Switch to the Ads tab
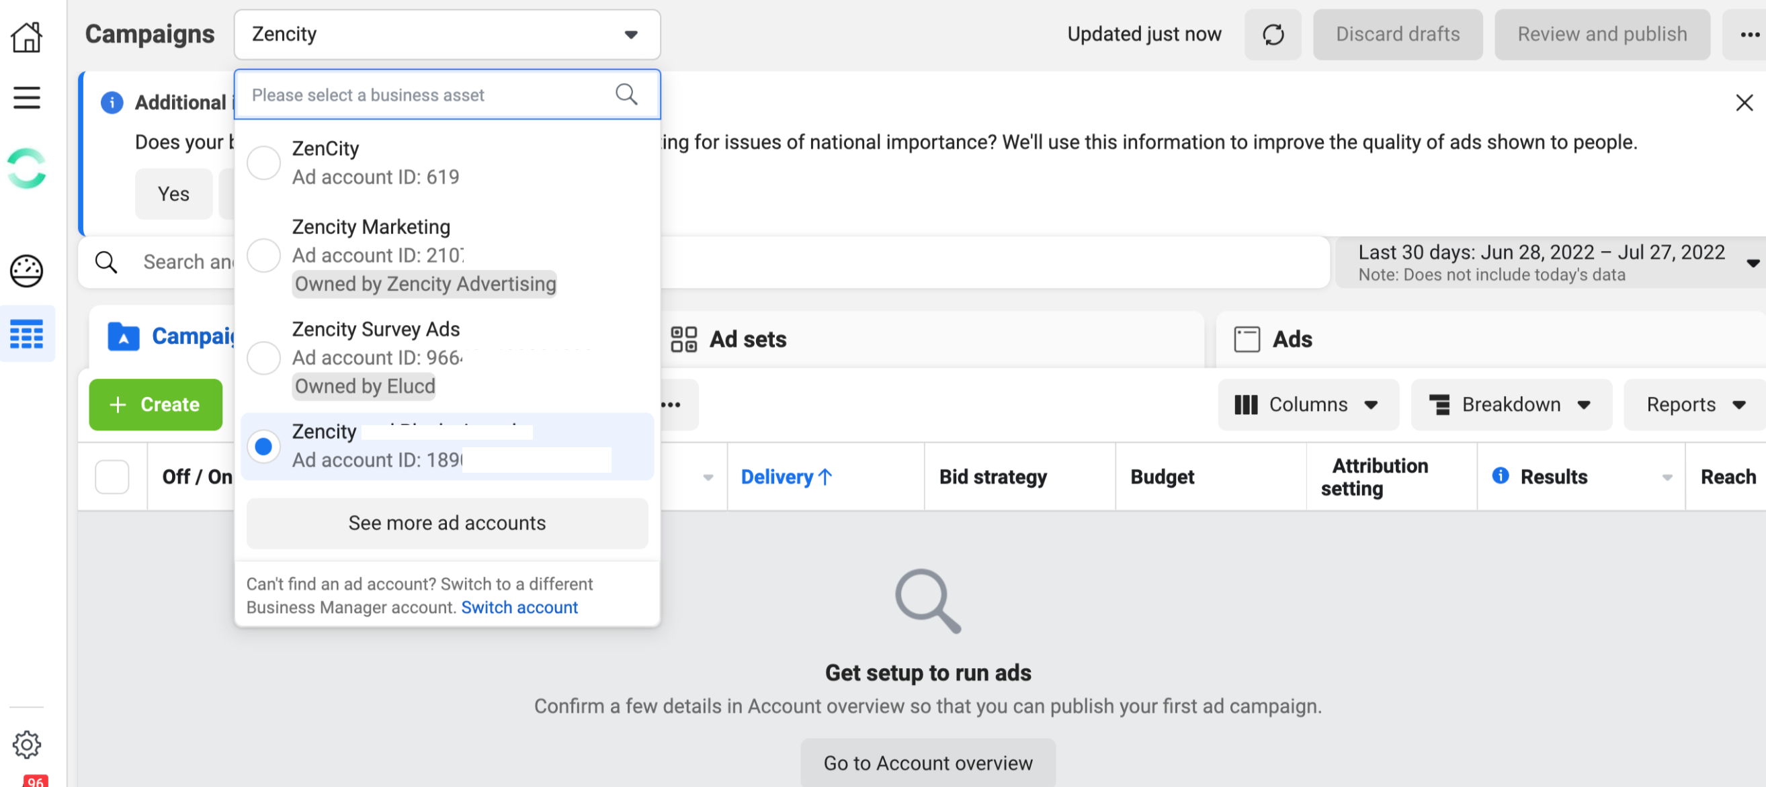This screenshot has height=787, width=1766. point(1490,339)
